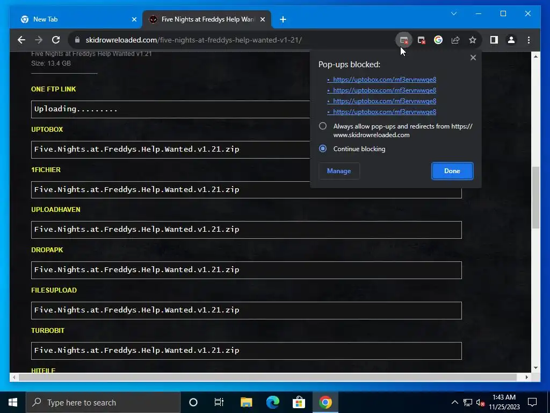Select Continue blocking option
Screen dimensions: 550x413
pos(323,148)
